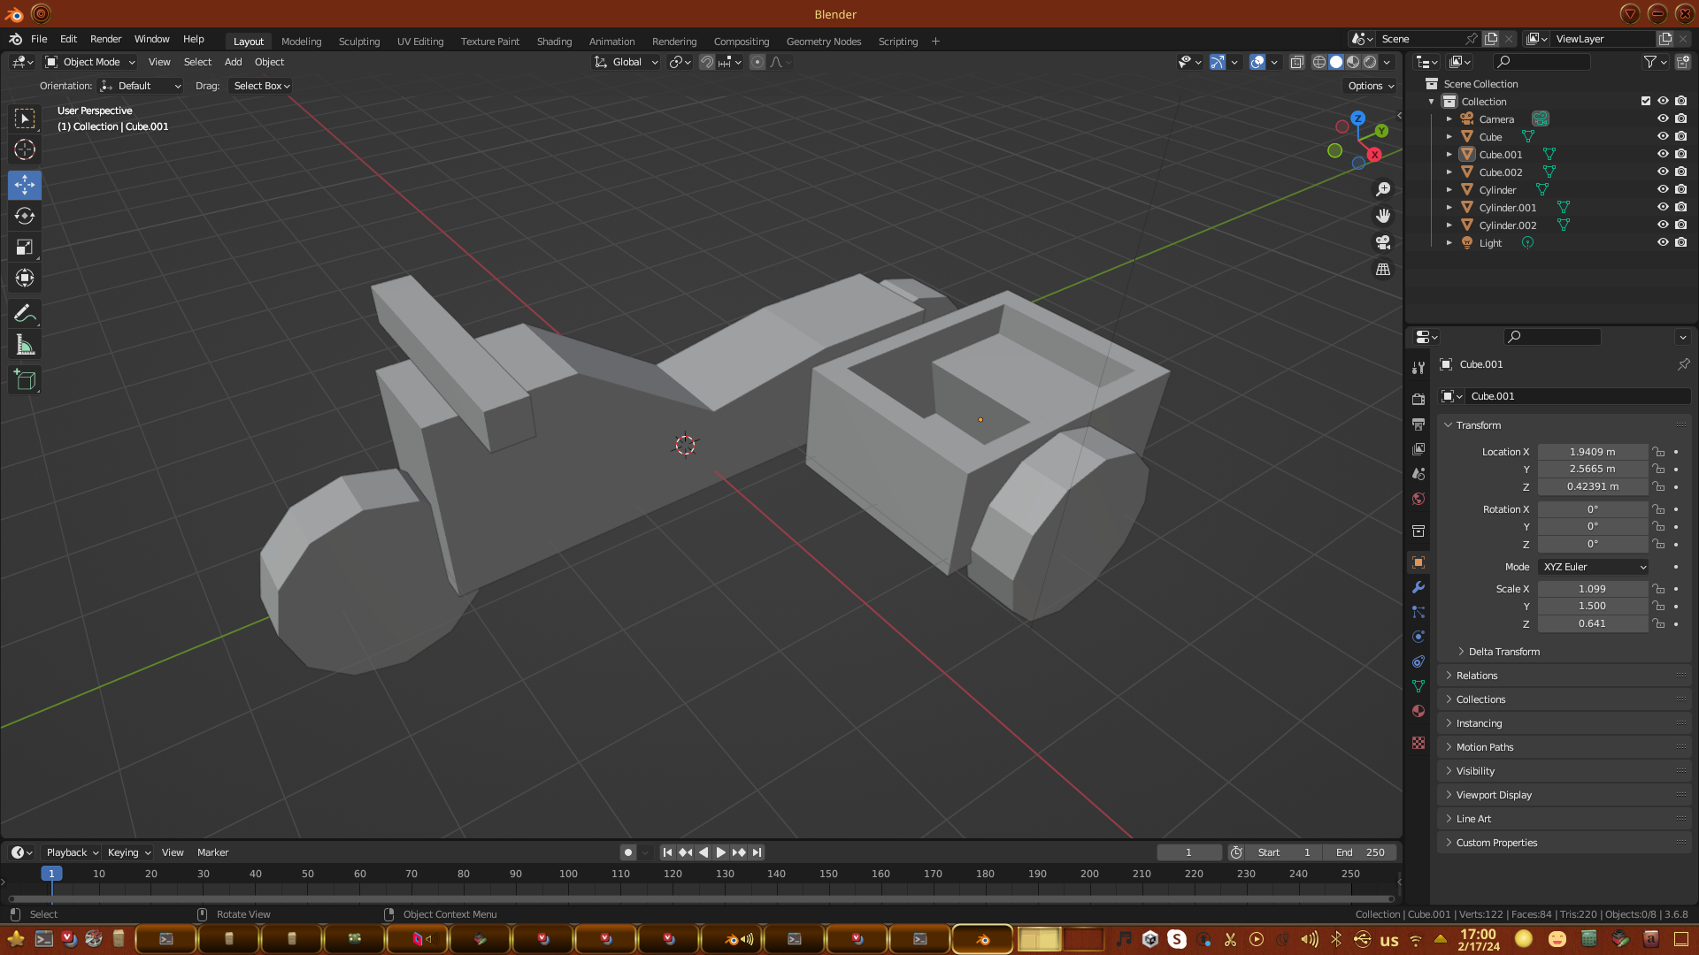Toggle the Collection exclude checkbox
1699x955 pixels.
1646,101
